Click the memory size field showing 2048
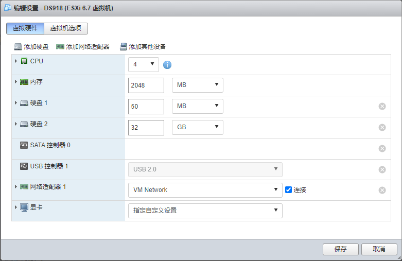This screenshot has height=261, width=402. pos(146,85)
